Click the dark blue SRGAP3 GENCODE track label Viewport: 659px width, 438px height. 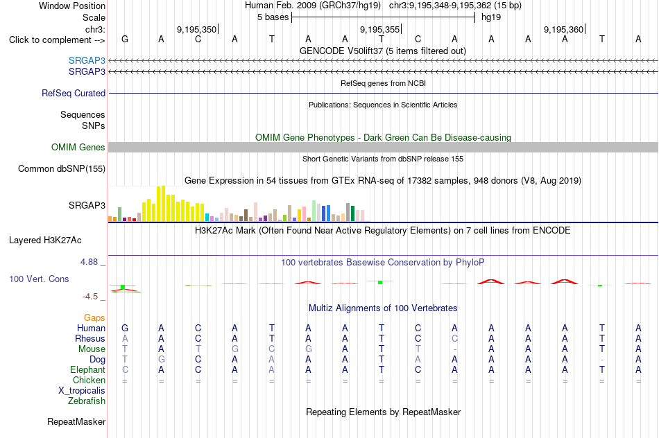coord(87,72)
